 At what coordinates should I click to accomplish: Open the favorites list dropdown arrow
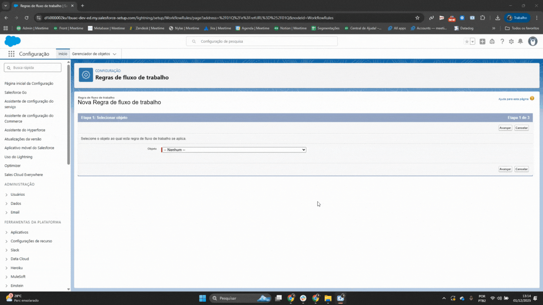click(x=472, y=41)
